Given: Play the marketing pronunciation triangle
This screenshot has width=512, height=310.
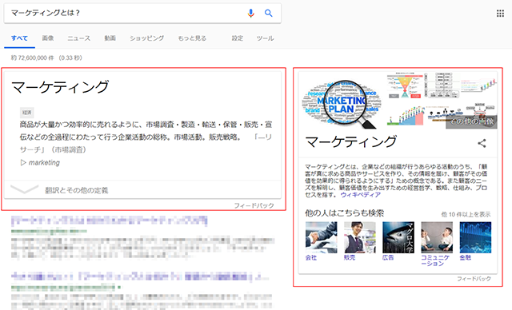Looking at the screenshot, I should [23, 162].
